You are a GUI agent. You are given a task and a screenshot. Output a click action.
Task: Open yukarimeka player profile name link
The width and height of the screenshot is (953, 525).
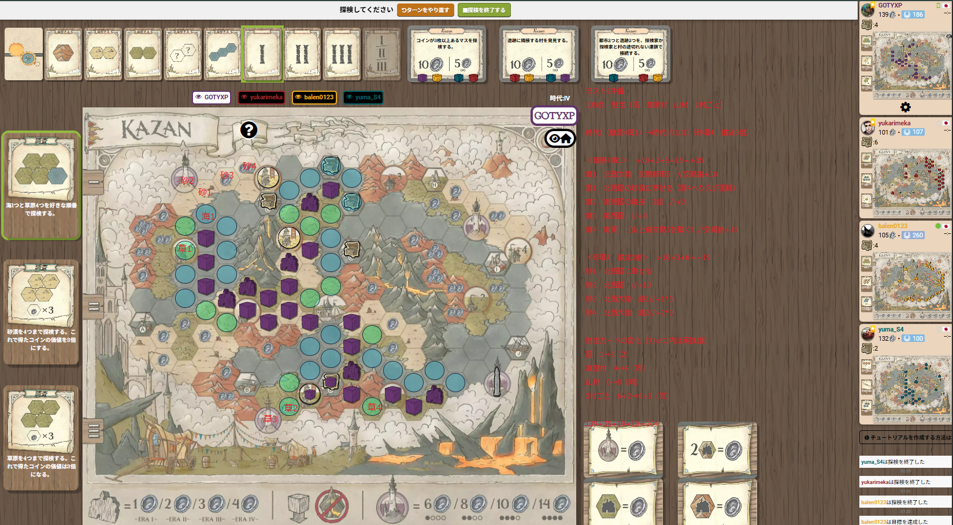point(894,123)
